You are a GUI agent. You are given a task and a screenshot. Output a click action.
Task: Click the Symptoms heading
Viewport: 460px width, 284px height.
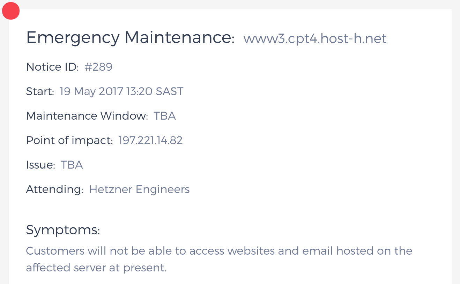tap(63, 230)
